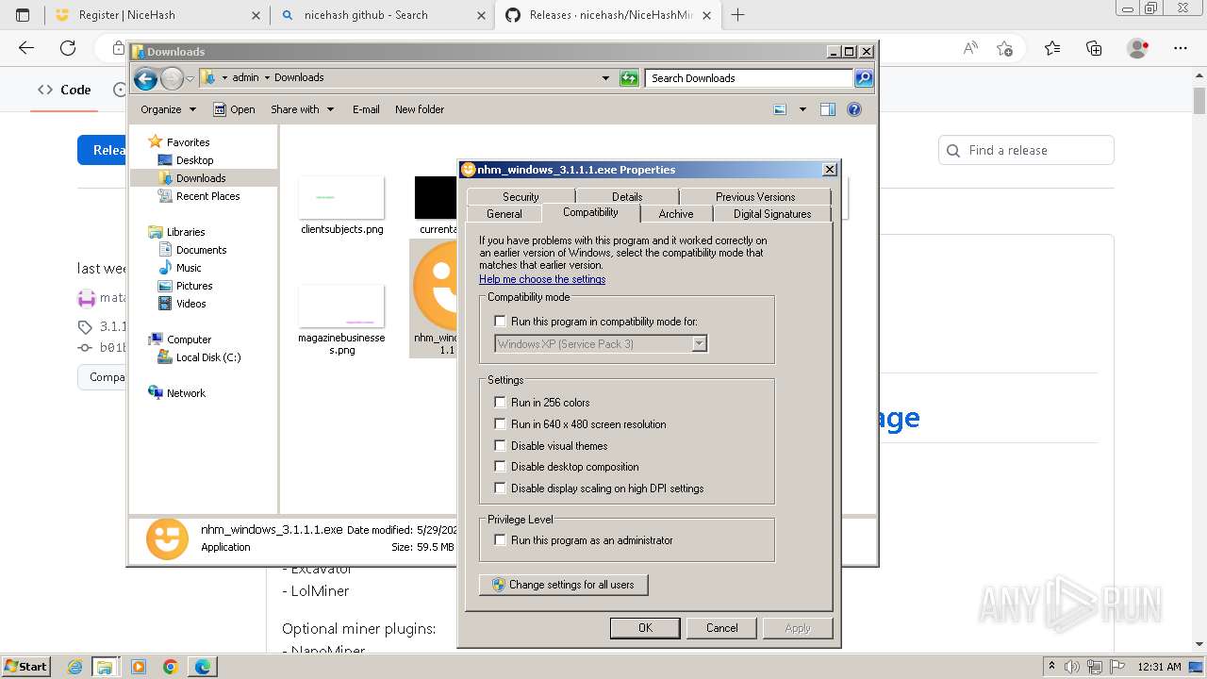Click New folder in Explorer toolbar

pyautogui.click(x=420, y=109)
